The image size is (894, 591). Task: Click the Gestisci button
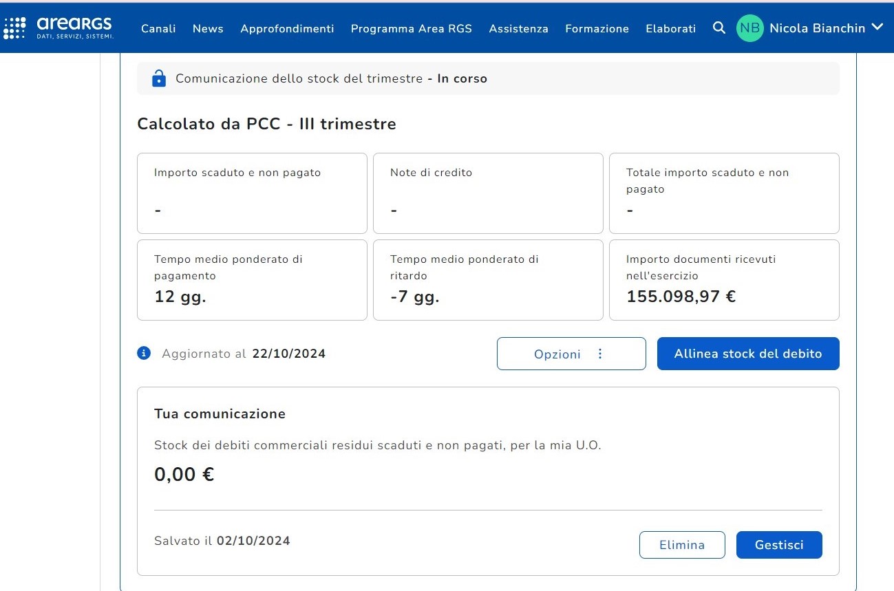[x=778, y=545]
